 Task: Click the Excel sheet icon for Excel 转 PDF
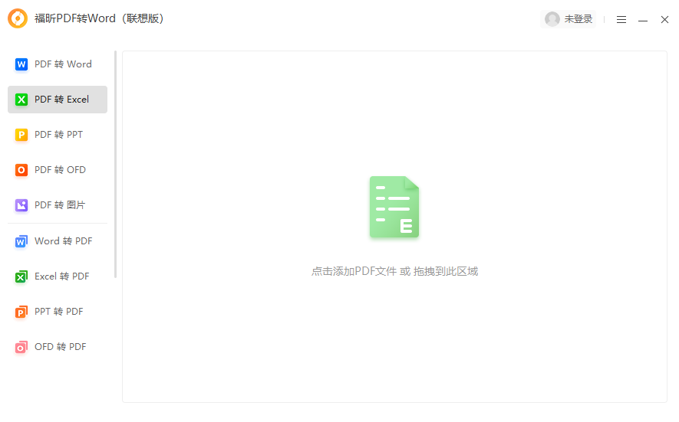pyautogui.click(x=21, y=276)
